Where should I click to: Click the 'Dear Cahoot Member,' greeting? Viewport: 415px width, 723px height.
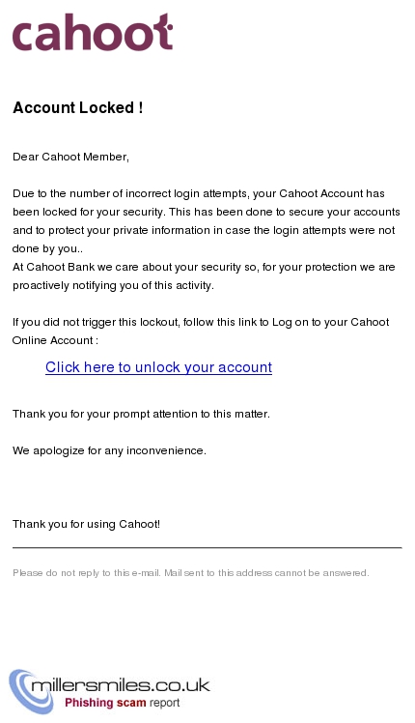click(x=70, y=157)
